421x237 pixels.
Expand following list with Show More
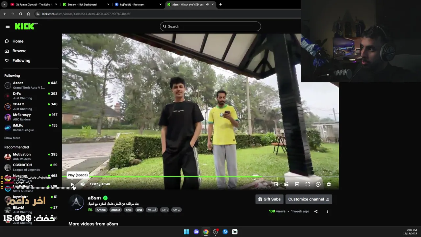[x=12, y=138]
